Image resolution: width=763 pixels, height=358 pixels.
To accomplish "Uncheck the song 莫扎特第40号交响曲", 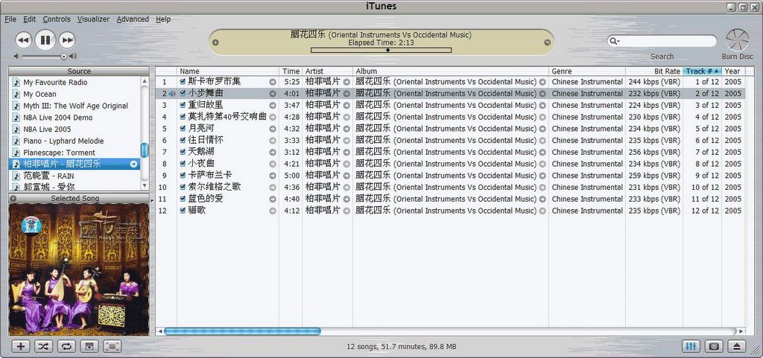I will point(183,117).
